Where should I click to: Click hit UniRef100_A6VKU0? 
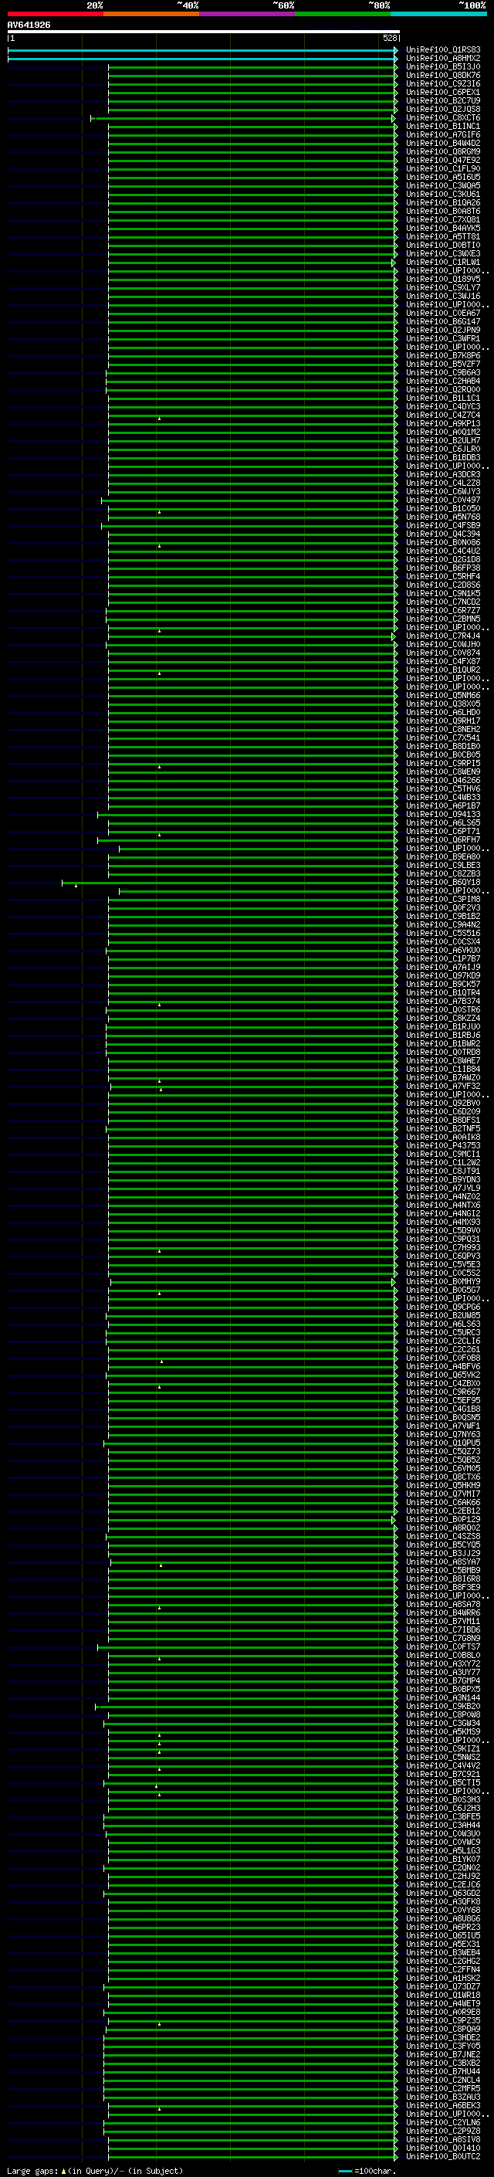point(443,950)
